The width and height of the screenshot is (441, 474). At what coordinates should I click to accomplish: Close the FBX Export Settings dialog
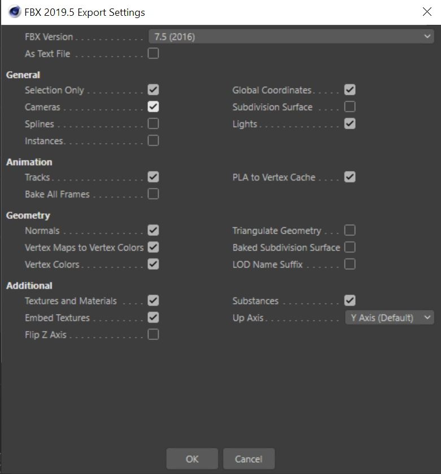click(x=427, y=12)
